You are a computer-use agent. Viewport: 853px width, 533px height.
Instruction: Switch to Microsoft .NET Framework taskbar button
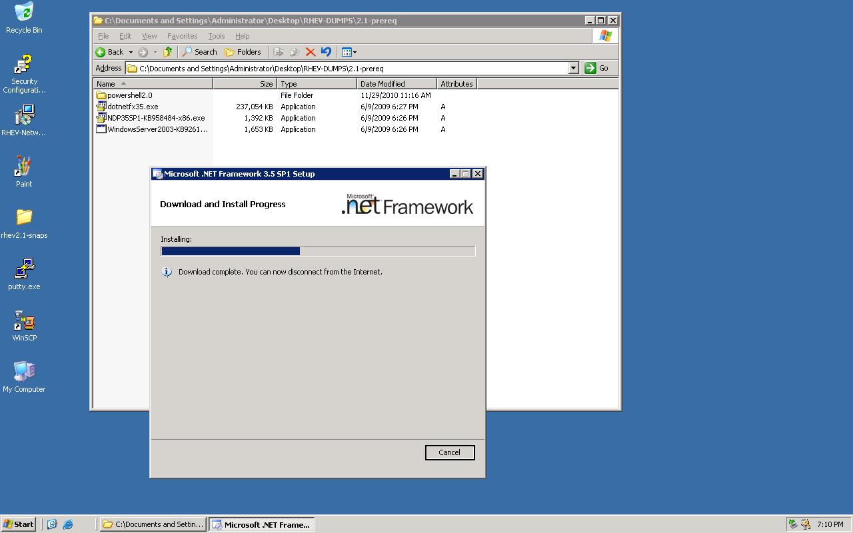261,524
